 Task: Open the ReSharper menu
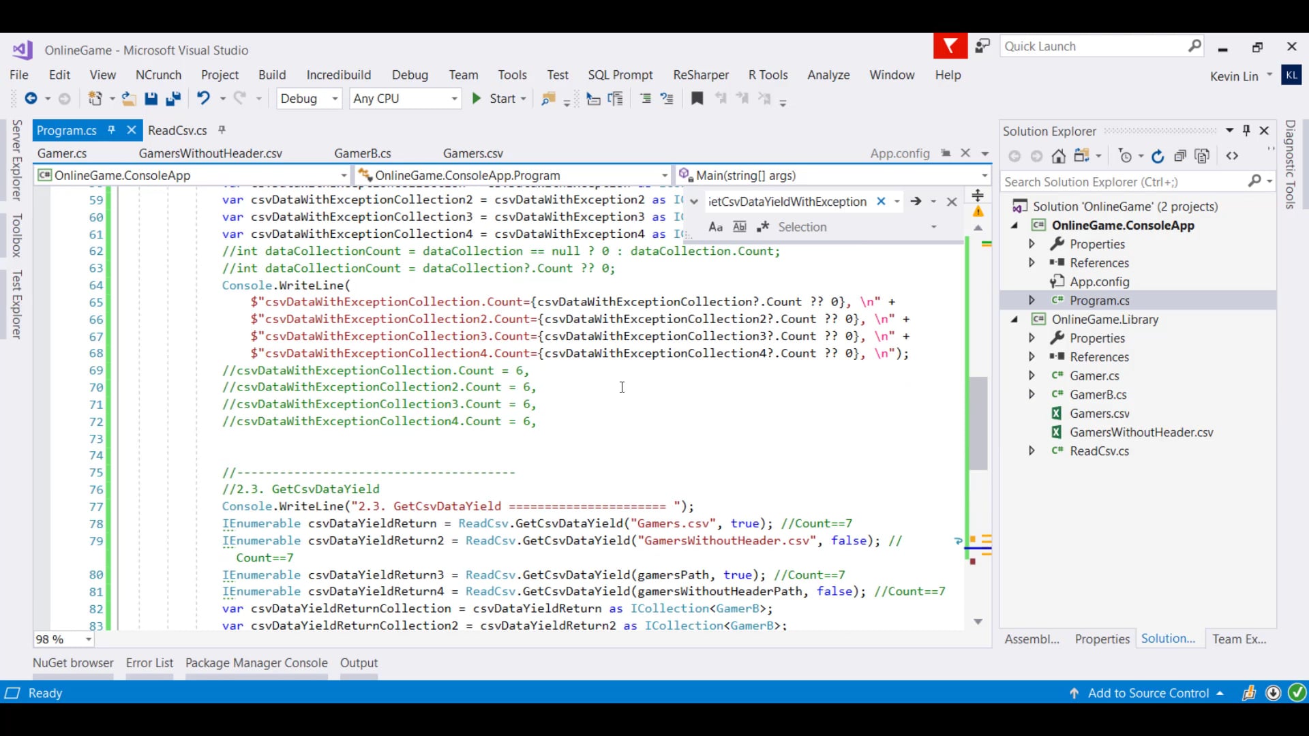700,75
